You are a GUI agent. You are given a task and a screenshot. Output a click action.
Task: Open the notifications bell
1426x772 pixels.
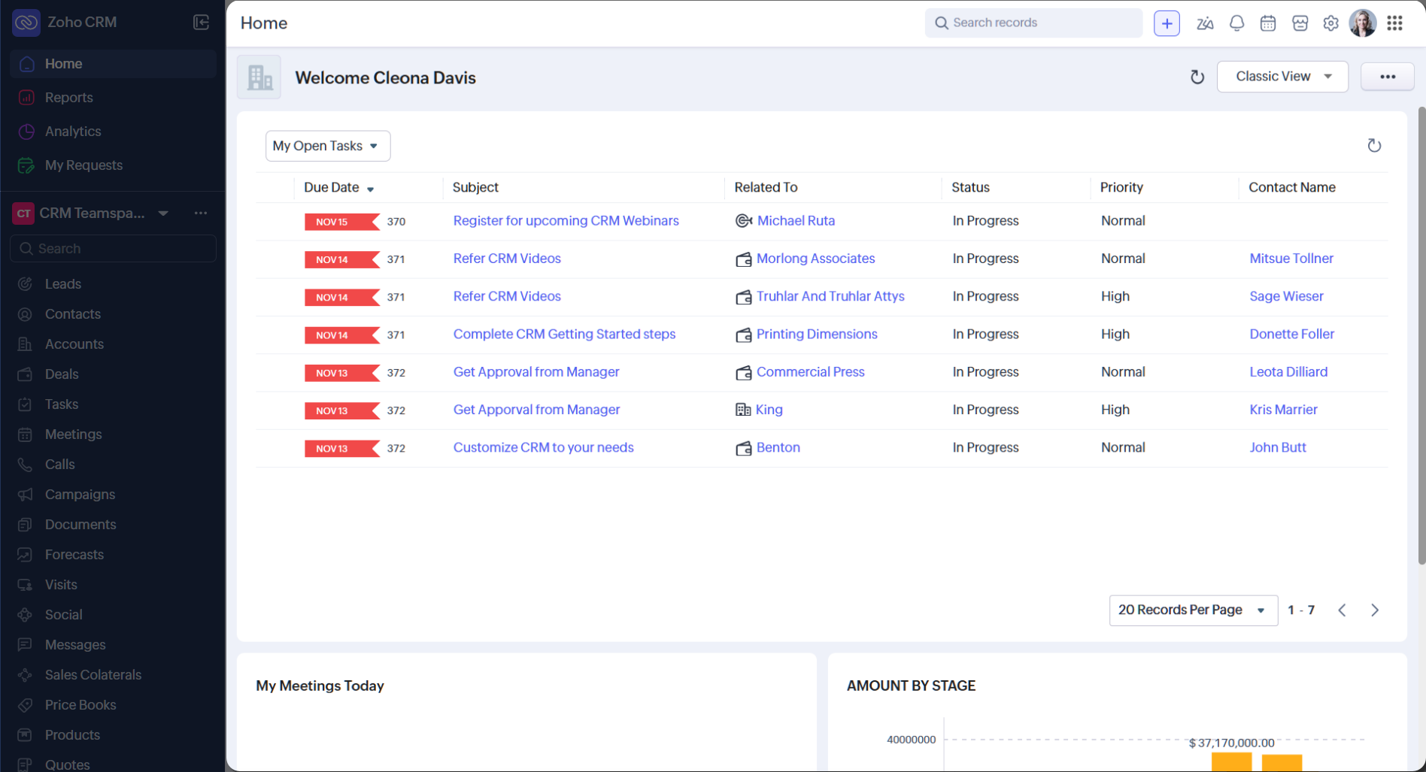coord(1236,23)
